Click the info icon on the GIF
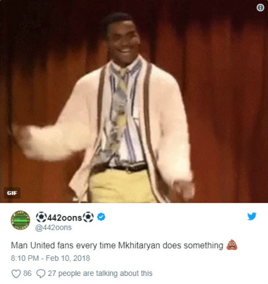Screen dimensions: 268x284 260,8
